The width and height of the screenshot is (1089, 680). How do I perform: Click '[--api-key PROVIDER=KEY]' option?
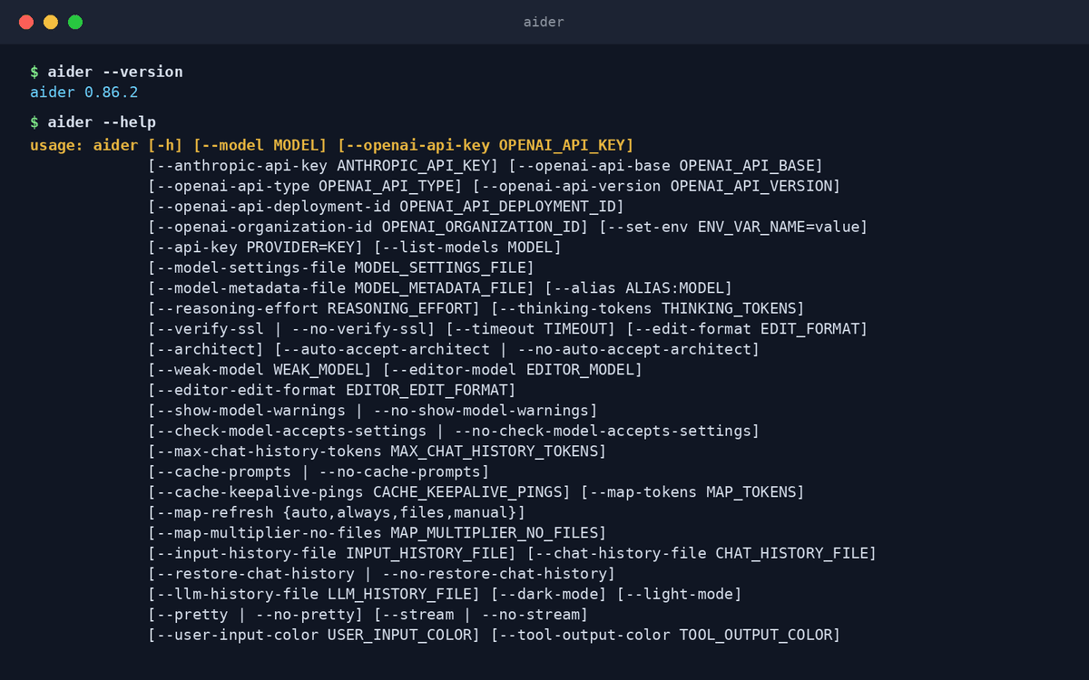point(256,248)
